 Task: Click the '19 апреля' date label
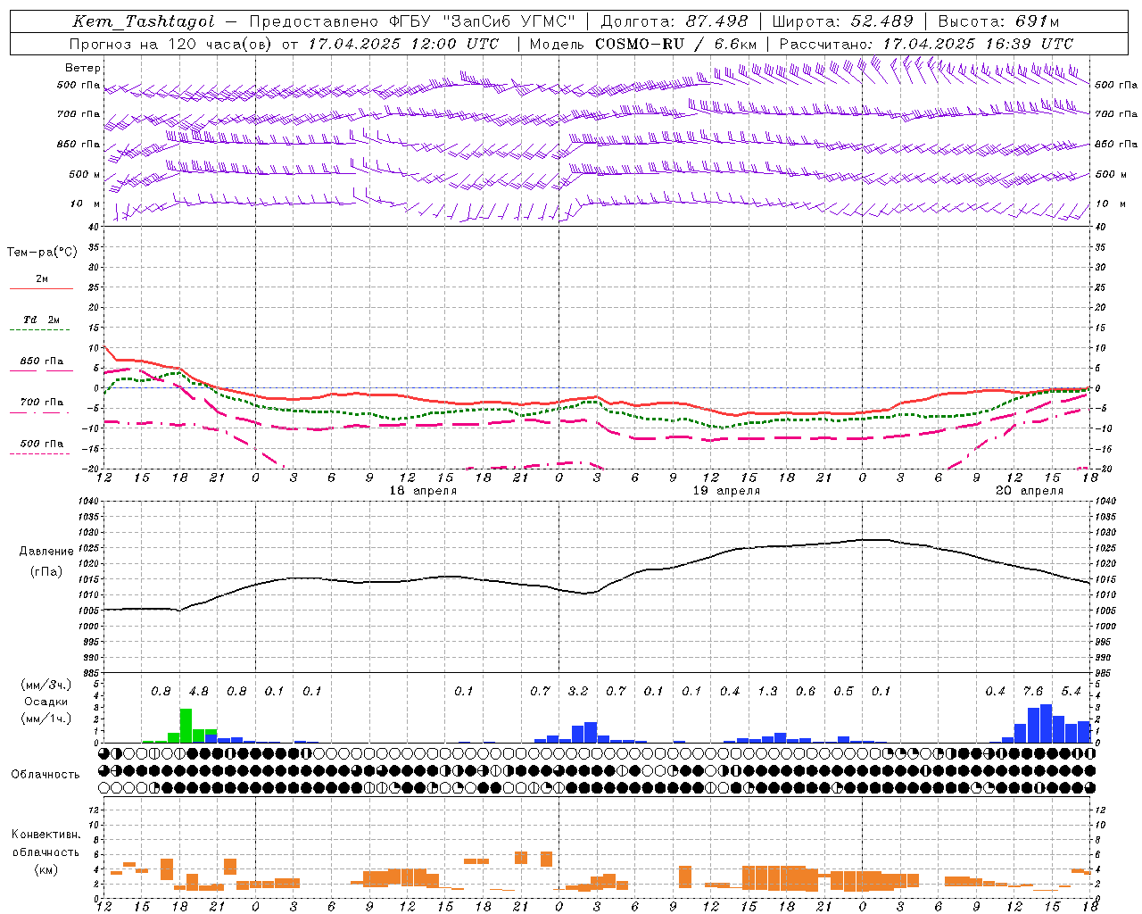tap(726, 491)
